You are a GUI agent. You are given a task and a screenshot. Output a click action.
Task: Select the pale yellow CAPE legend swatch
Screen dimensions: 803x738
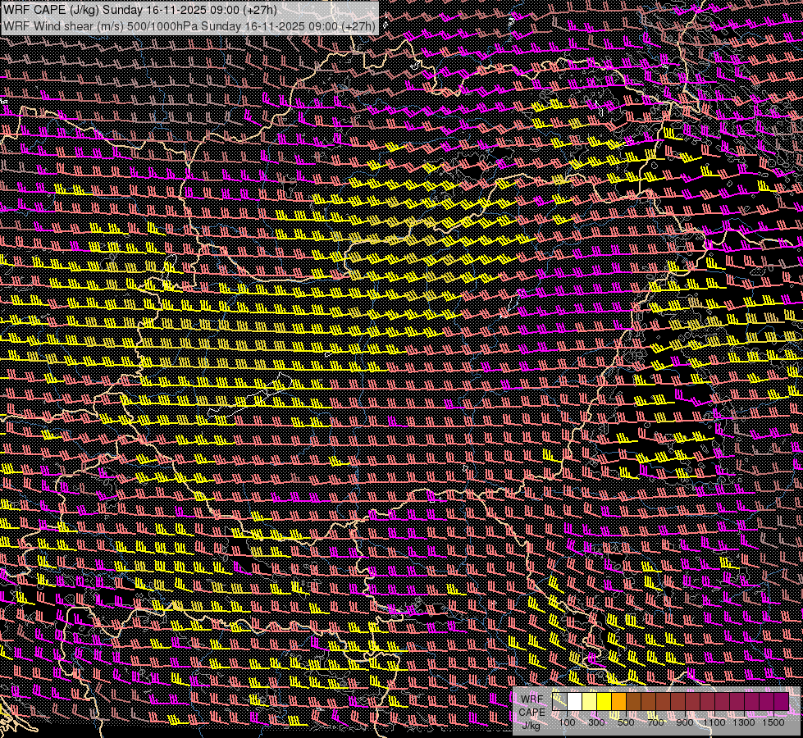590,702
